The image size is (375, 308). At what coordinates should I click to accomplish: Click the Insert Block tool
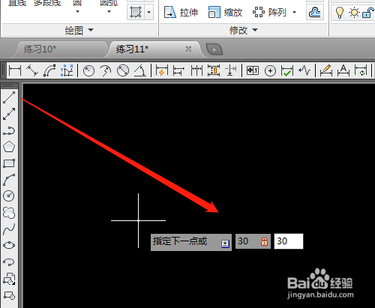9,279
